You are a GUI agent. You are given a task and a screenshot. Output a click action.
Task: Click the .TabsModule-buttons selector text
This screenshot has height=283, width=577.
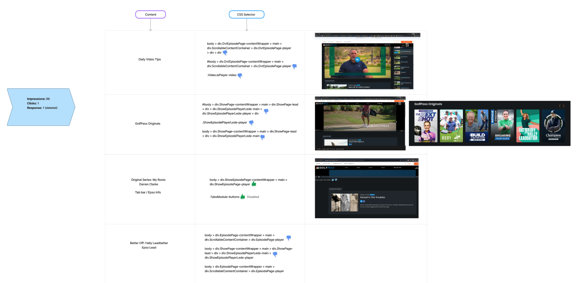click(224, 197)
